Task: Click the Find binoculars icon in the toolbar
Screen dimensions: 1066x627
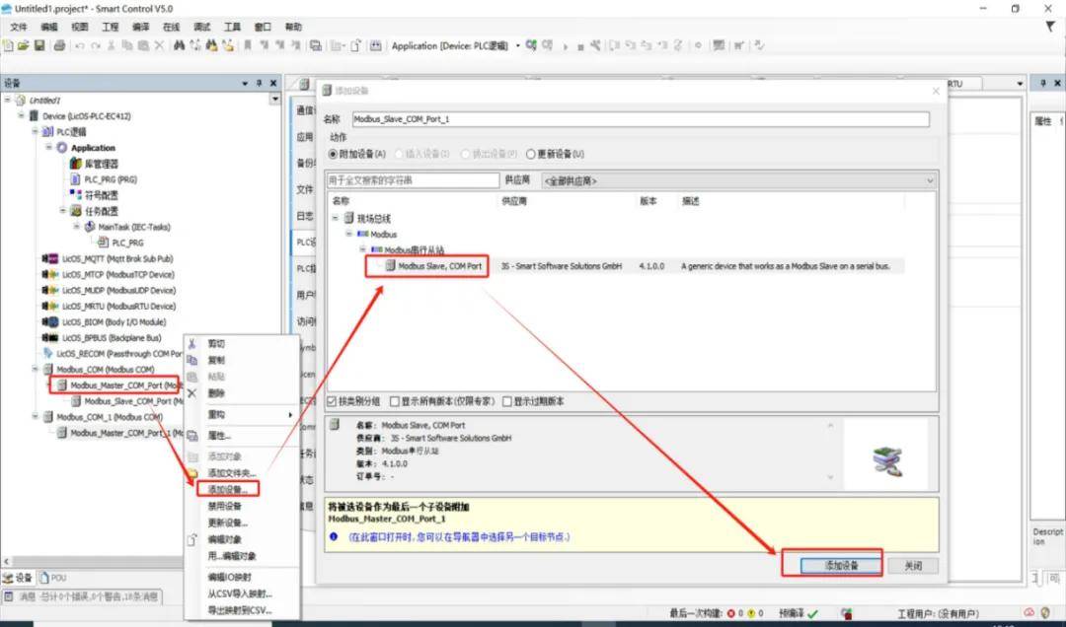Action: (x=179, y=45)
